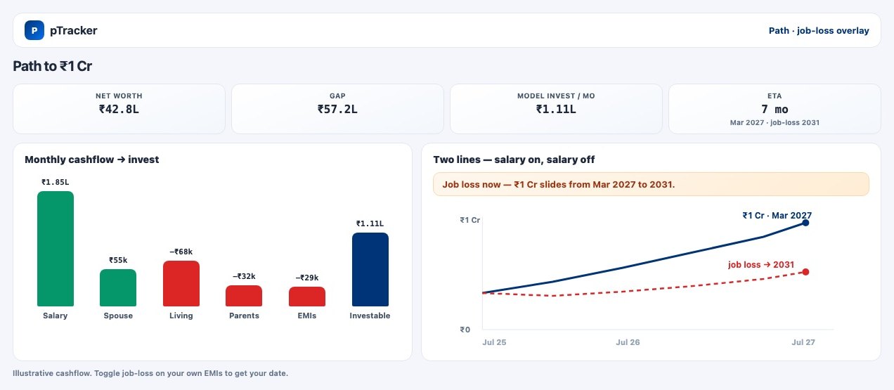894x390 pixels.
Task: Click the red EMIs bar
Action: [307, 297]
